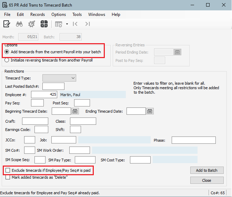Click the Employee # field showing 425

pyautogui.click(x=44, y=94)
